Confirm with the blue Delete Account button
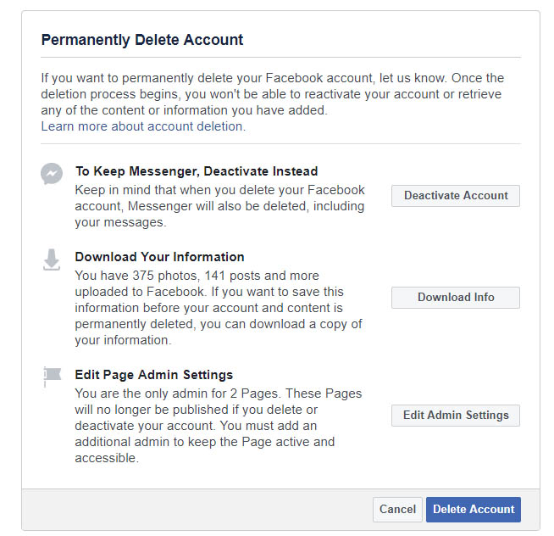 [474, 510]
